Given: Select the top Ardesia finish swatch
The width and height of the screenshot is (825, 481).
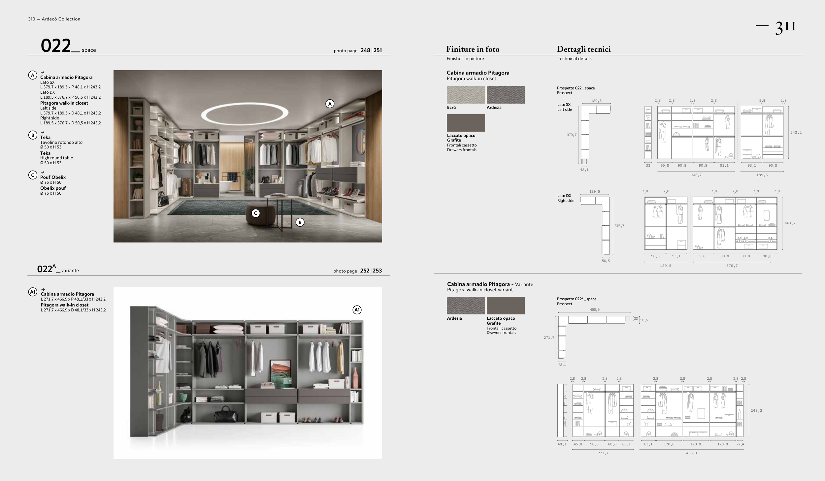Looking at the screenshot, I should coord(505,95).
